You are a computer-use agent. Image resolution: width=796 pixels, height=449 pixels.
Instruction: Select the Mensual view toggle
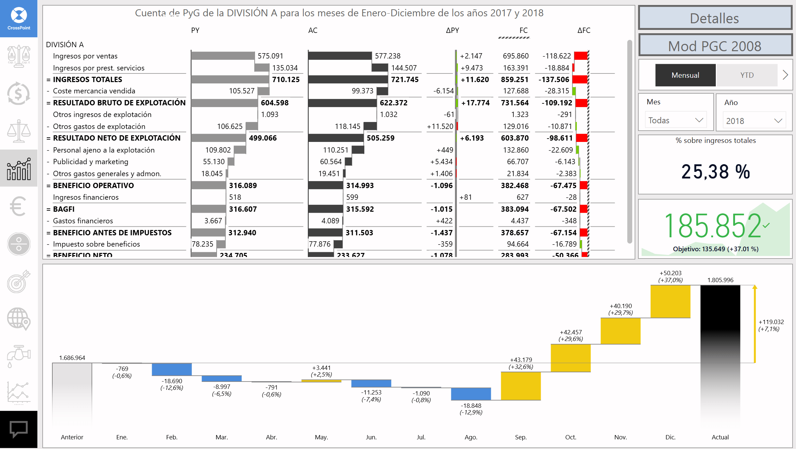[x=685, y=75]
